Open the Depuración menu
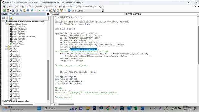The image size is (199, 112). (x=49, y=7)
